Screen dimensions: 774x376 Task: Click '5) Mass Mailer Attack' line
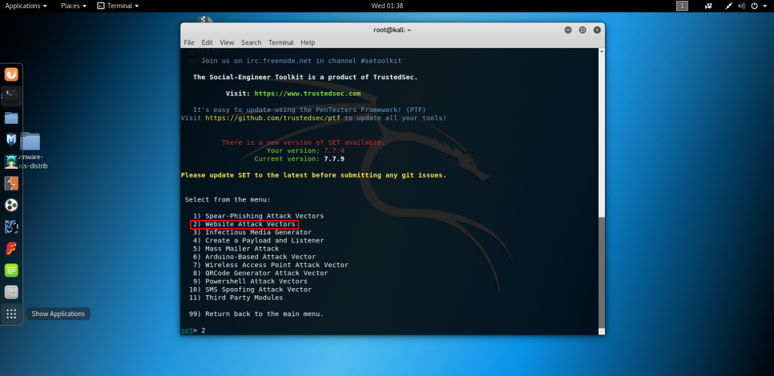pyautogui.click(x=236, y=249)
